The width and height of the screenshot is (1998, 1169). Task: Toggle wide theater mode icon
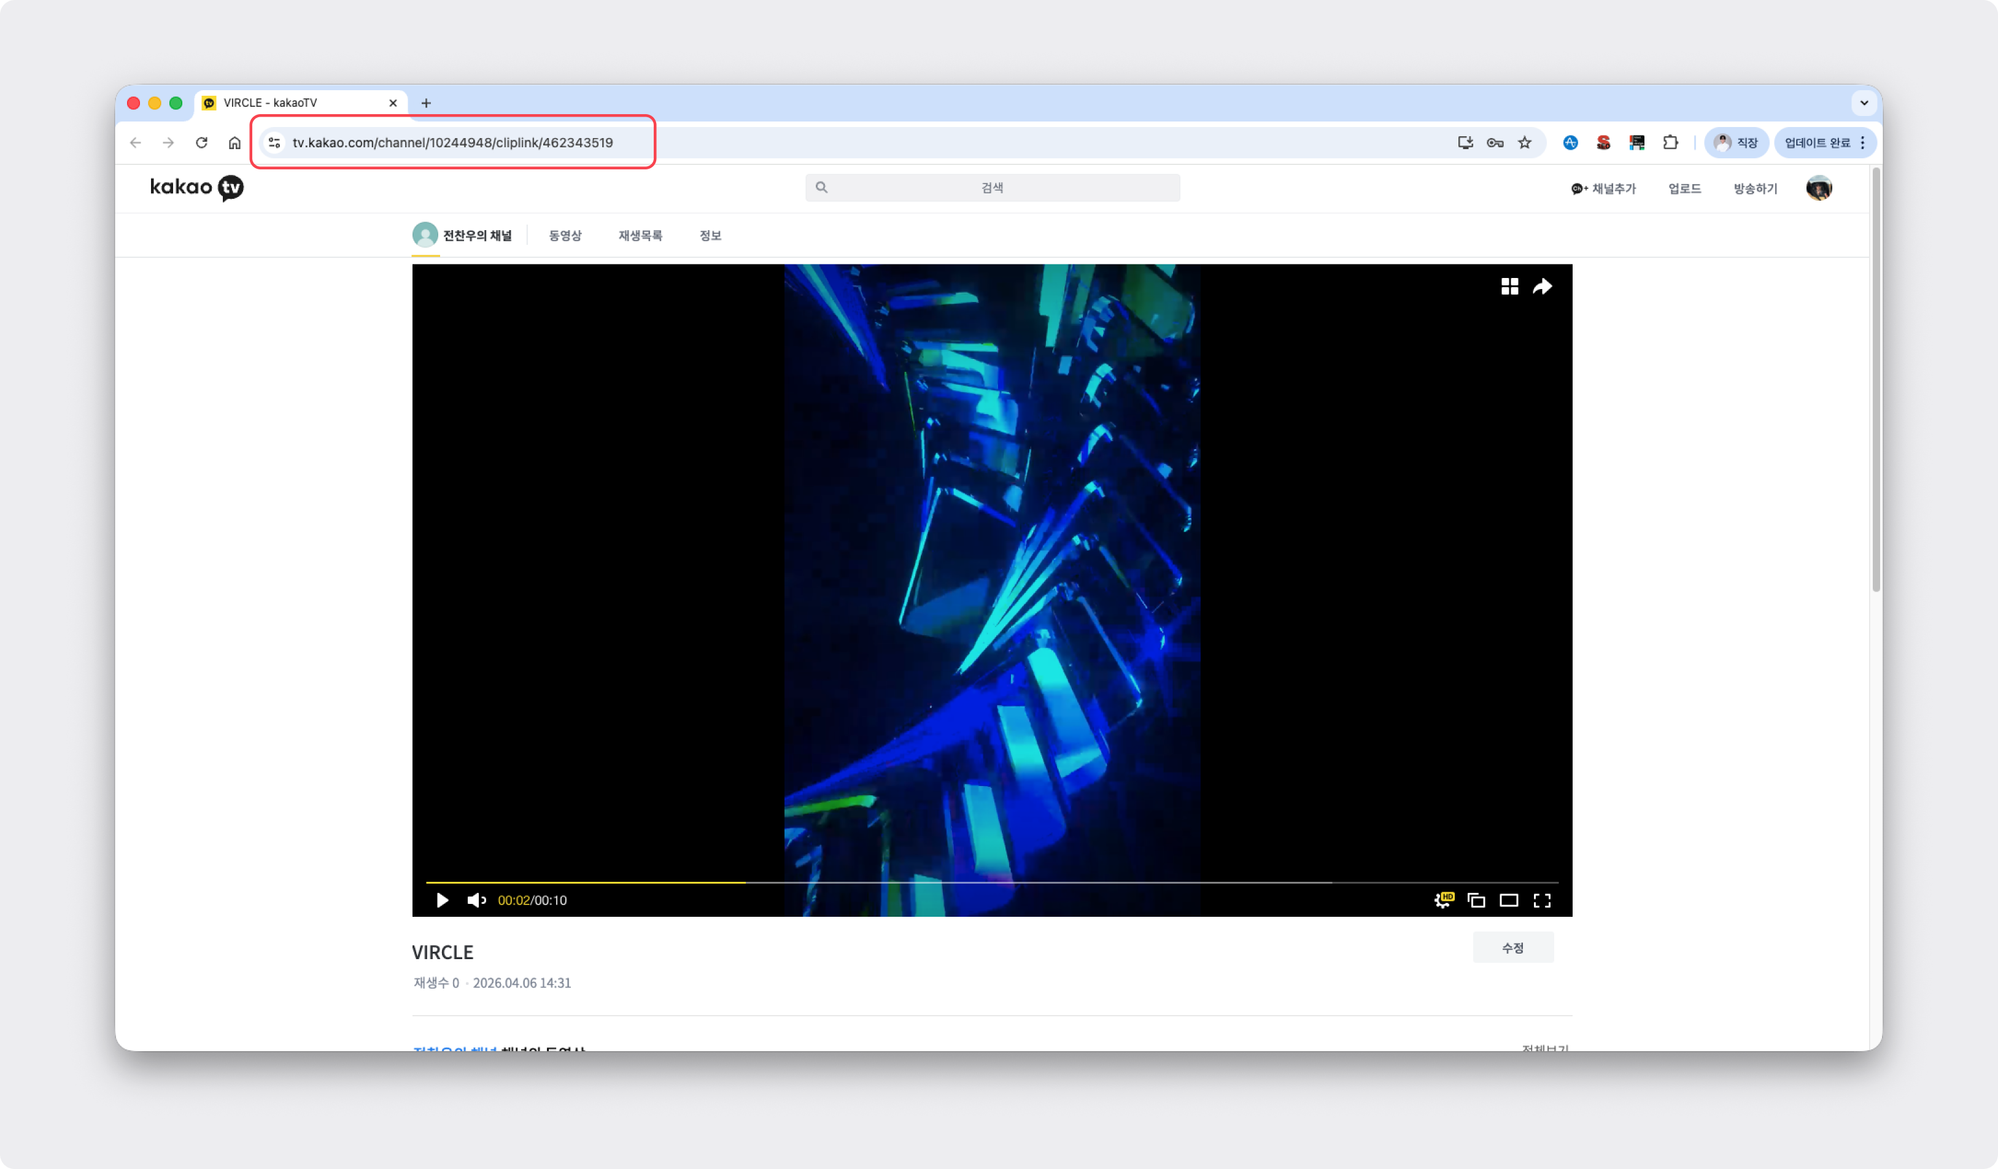point(1508,900)
